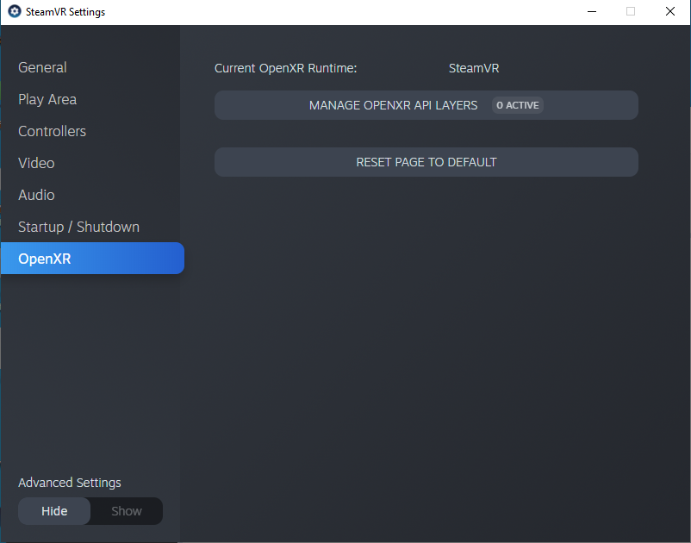The image size is (691, 543).
Task: Click the Current OpenXR Runtime label
Action: 285,68
